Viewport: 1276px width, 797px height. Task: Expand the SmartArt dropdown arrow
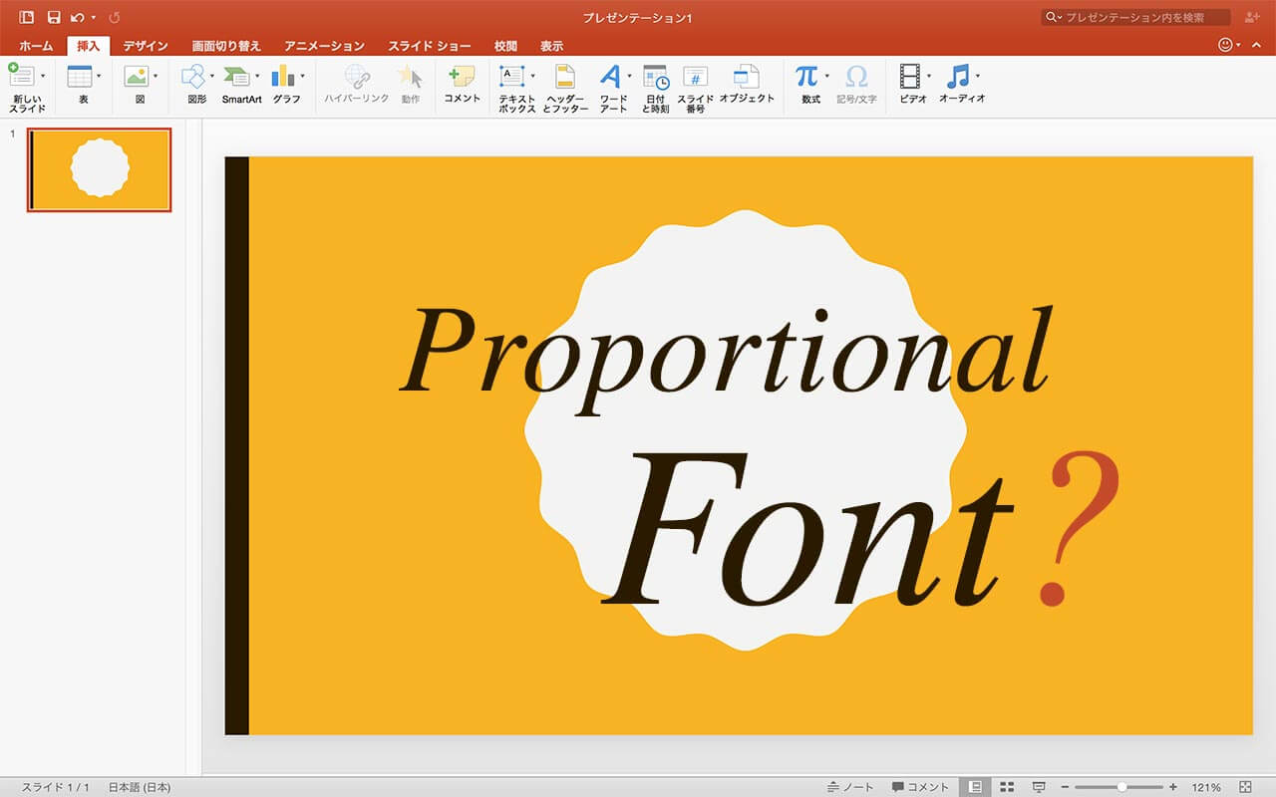257,77
